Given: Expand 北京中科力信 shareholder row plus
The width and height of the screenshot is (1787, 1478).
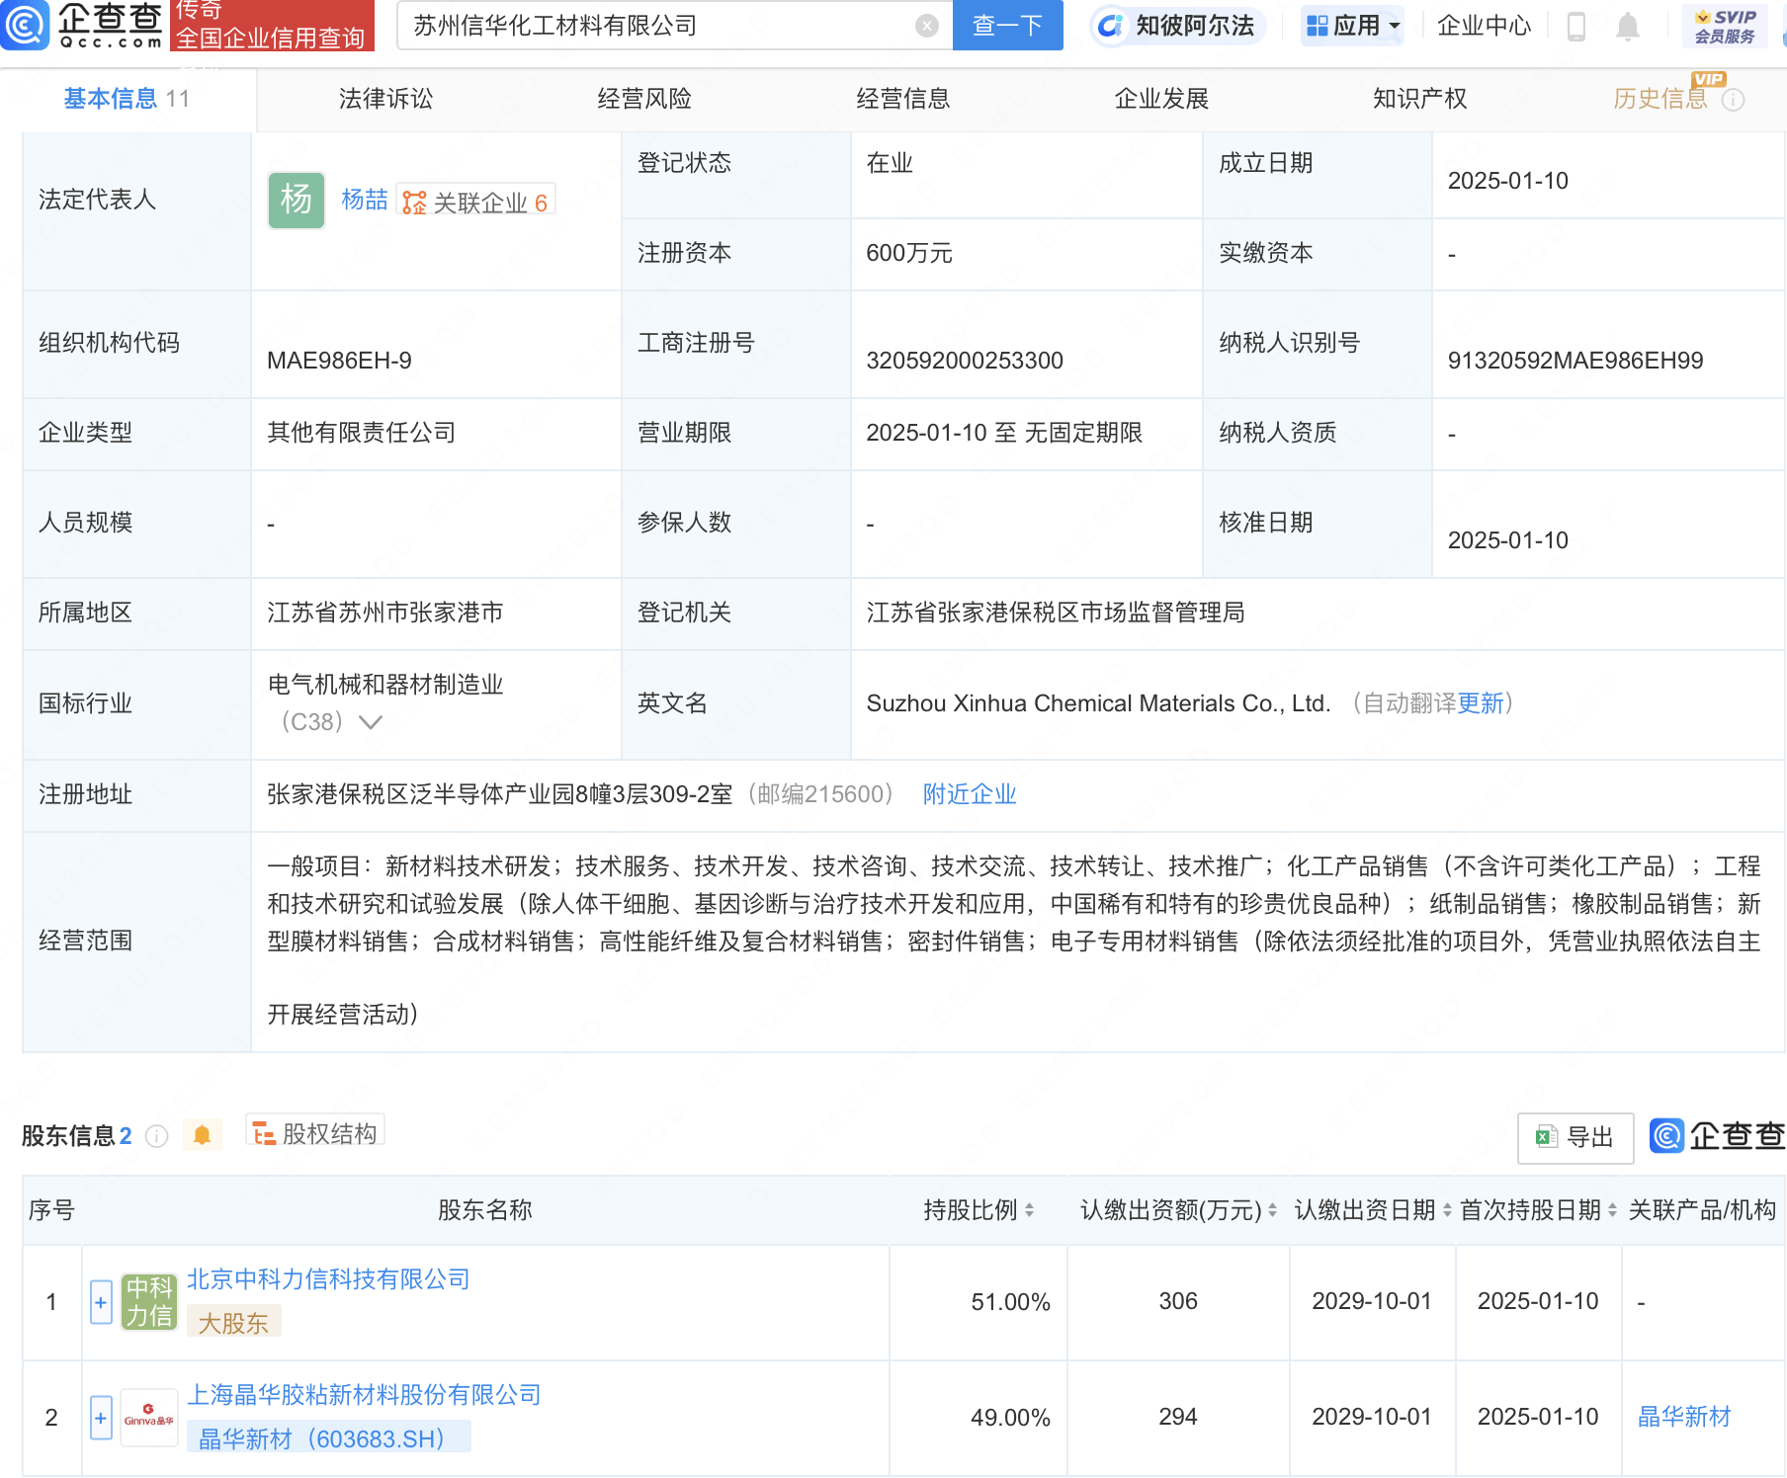Looking at the screenshot, I should point(101,1302).
